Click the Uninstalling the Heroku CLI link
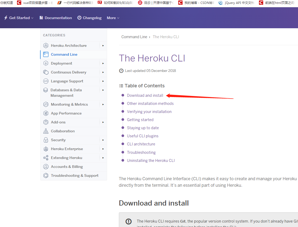 tap(151, 160)
